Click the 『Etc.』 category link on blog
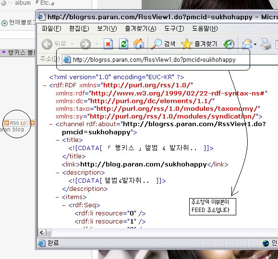Image resolution: width=278 pixels, height=259 pixels. point(45,3)
